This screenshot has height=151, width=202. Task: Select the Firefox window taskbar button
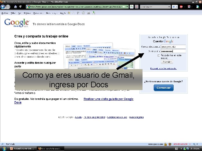pyautogui.click(x=50, y=148)
